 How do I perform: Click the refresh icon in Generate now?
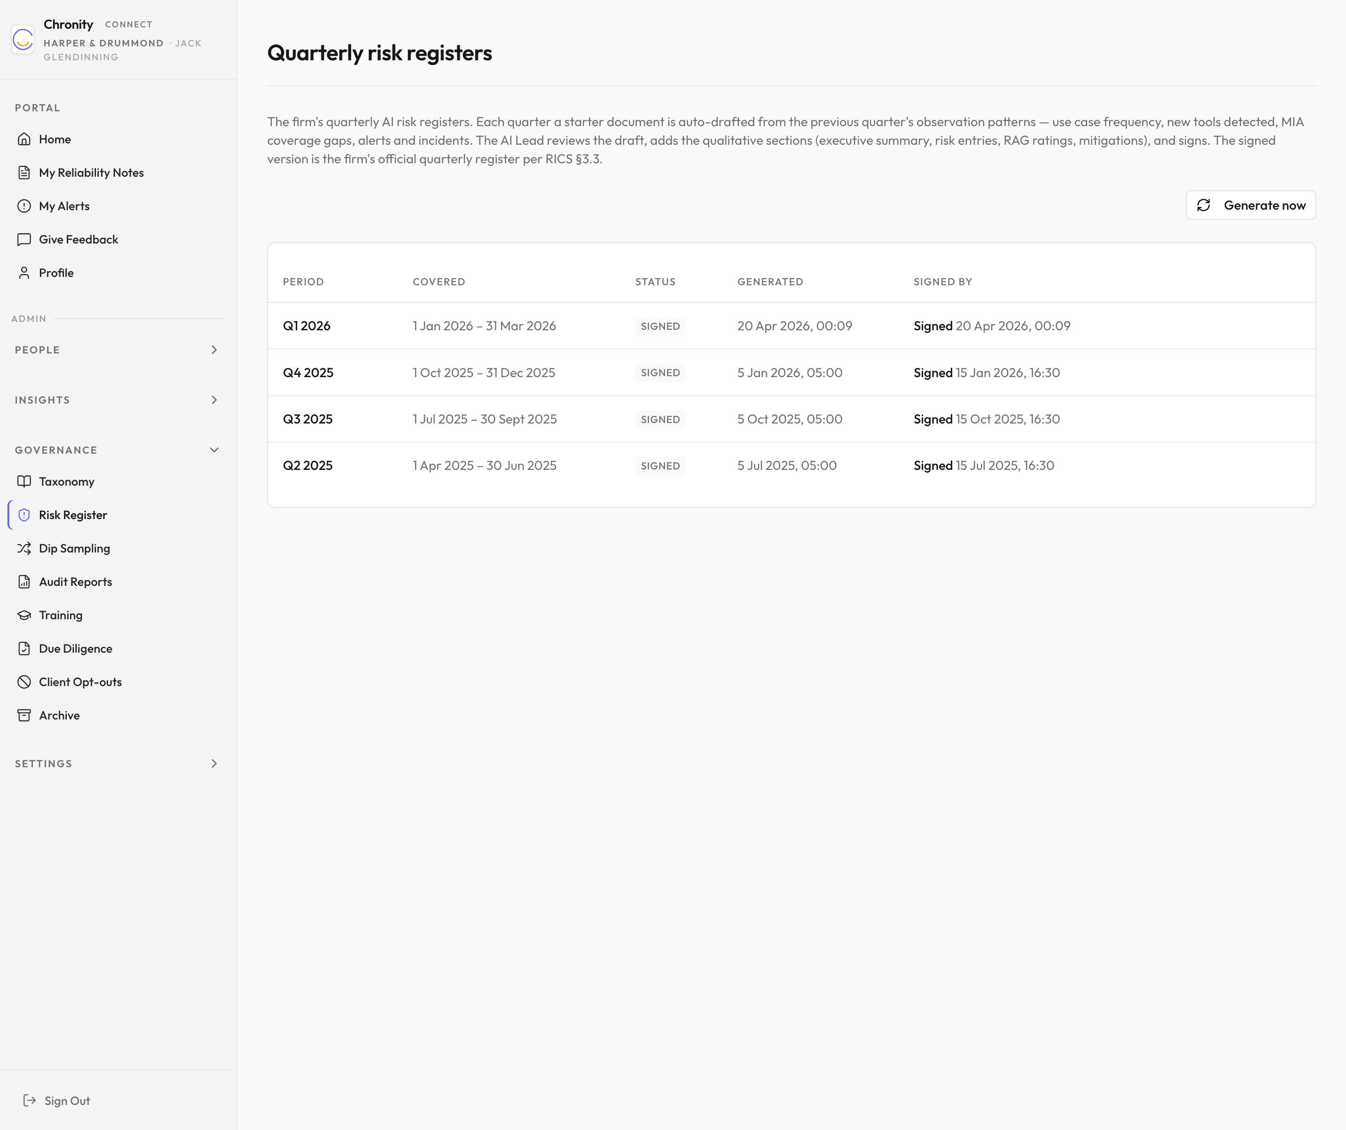coord(1204,205)
